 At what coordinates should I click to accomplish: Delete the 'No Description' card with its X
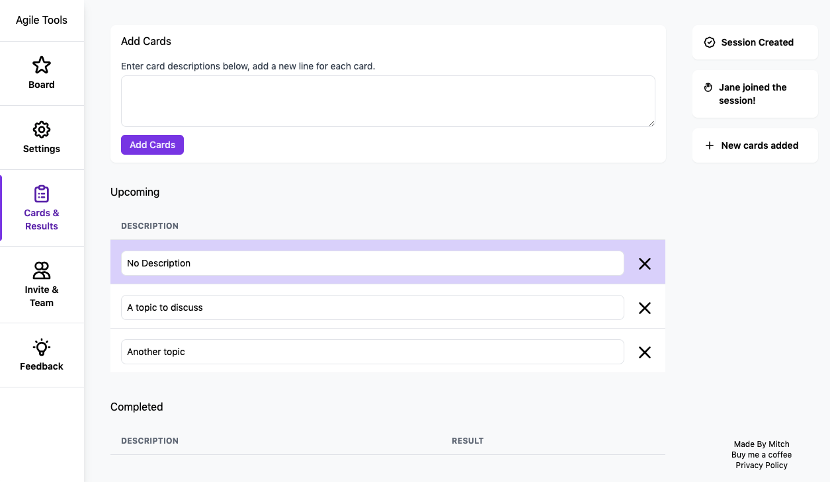click(x=645, y=264)
